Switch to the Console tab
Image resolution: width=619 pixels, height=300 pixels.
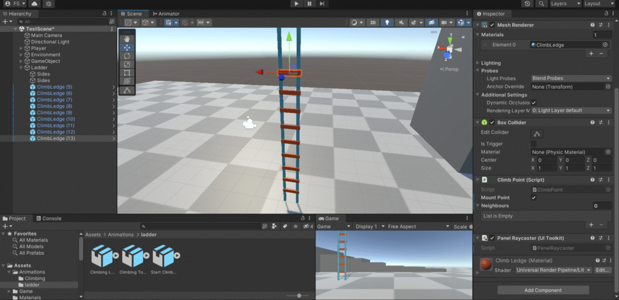49,219
